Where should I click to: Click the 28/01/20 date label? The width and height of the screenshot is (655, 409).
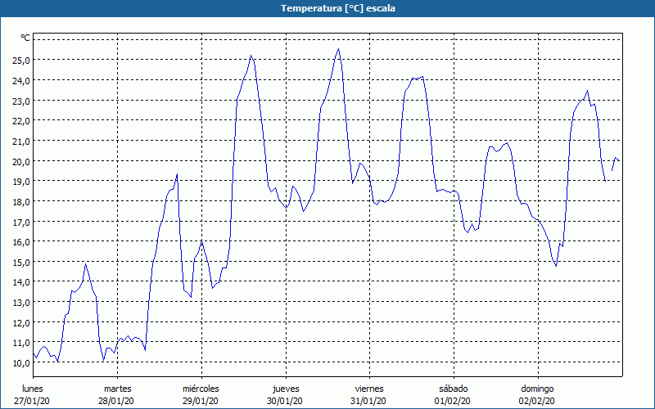pyautogui.click(x=116, y=401)
